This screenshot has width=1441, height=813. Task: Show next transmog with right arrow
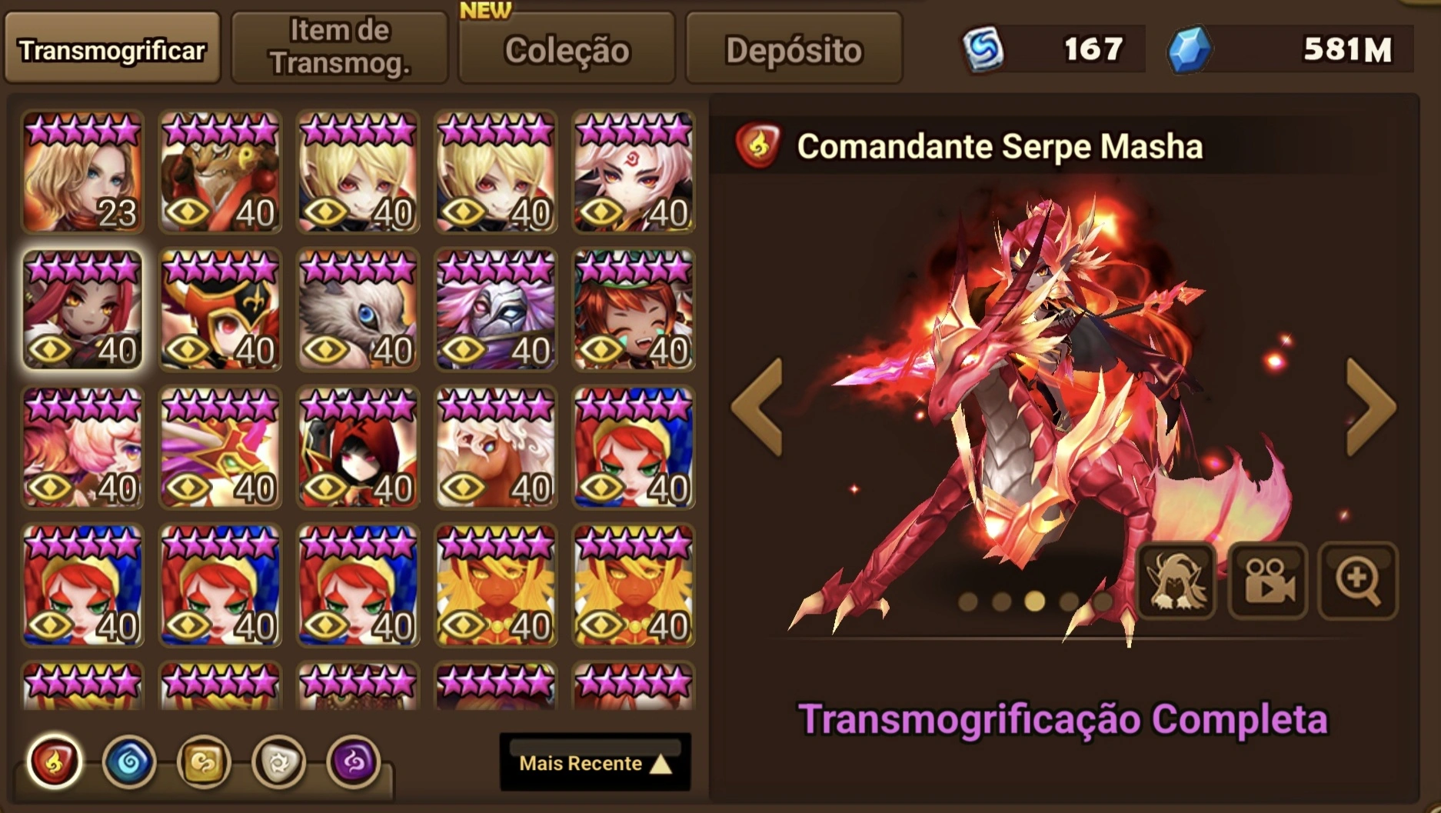[x=1370, y=407]
